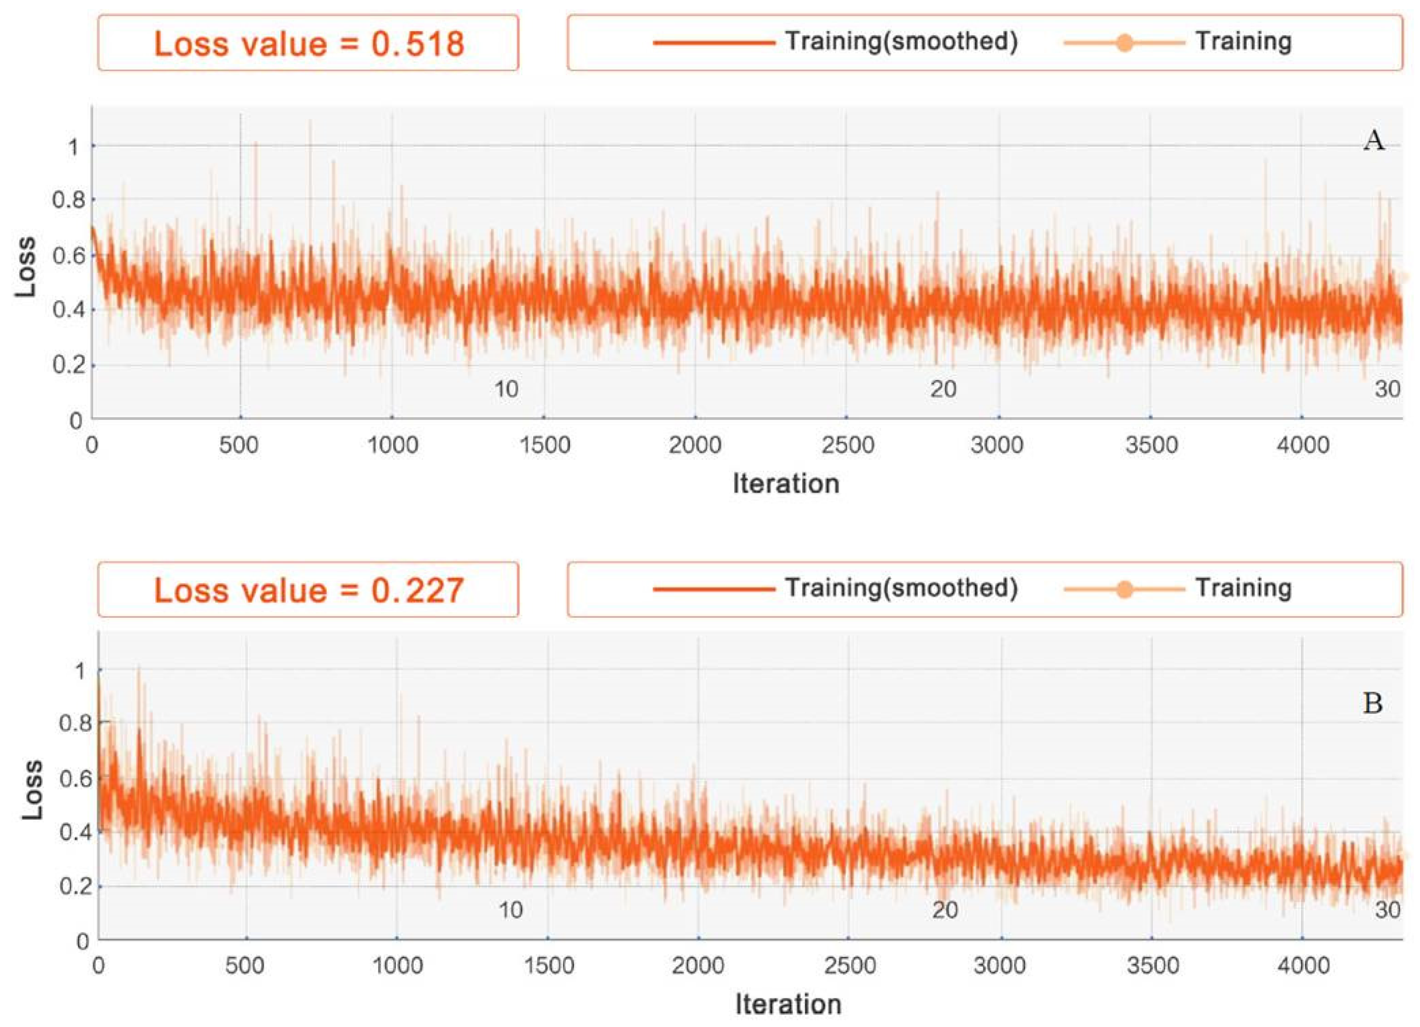Click the 3500 tick label on chart B
This screenshot has width=1420, height=1027.
coord(1153,966)
